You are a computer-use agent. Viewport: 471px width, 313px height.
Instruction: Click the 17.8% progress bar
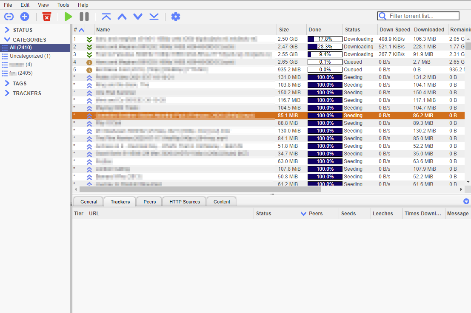[x=325, y=39]
